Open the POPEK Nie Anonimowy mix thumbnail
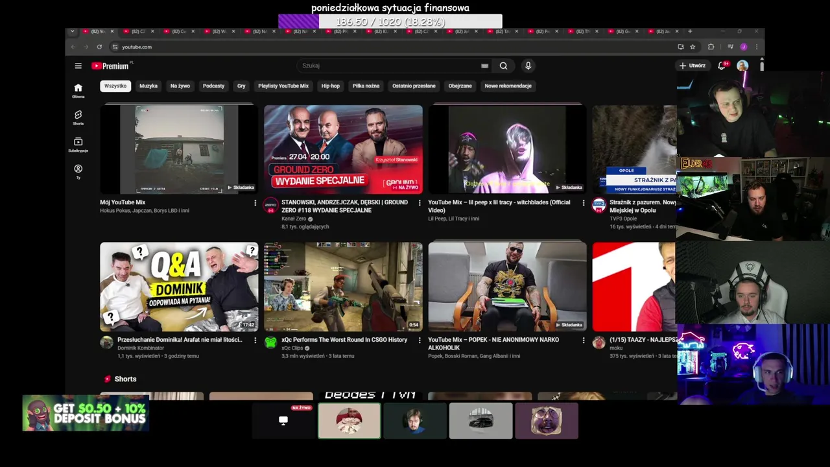This screenshot has height=467, width=830. (x=507, y=287)
